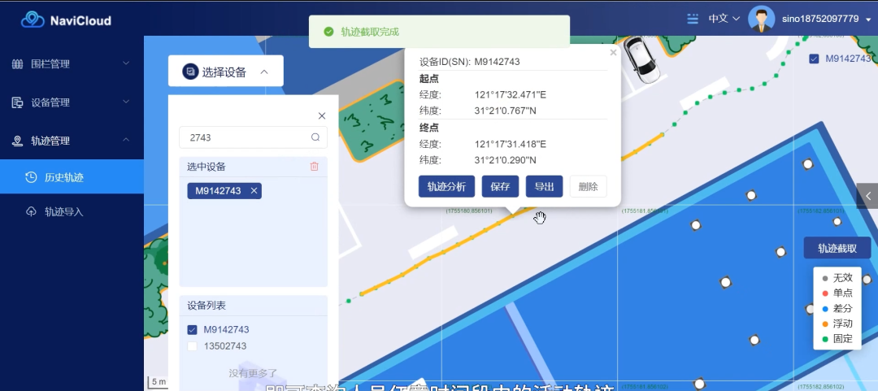This screenshot has height=391, width=878.
Task: Click the search magnifier icon in device search
Action: pyautogui.click(x=315, y=137)
